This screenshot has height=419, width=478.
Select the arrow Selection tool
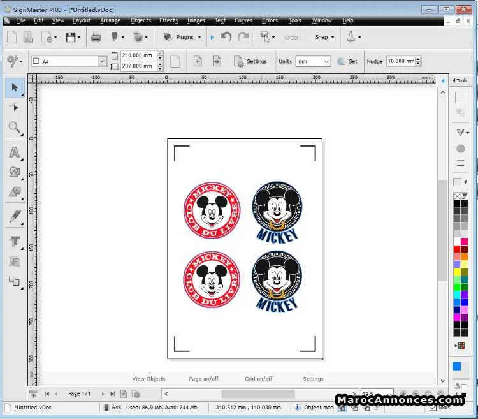coord(14,88)
